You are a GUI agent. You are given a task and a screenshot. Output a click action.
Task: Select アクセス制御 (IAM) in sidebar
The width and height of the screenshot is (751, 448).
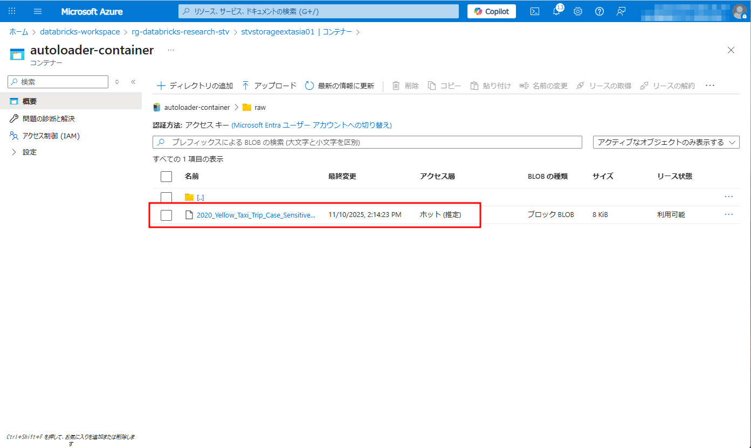coord(51,136)
